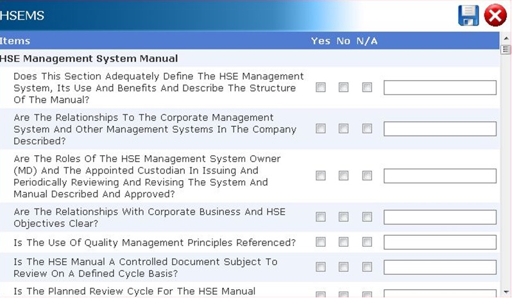Check Yes for quality management principles question
Viewport: 512px width, 300px height.
(x=320, y=242)
